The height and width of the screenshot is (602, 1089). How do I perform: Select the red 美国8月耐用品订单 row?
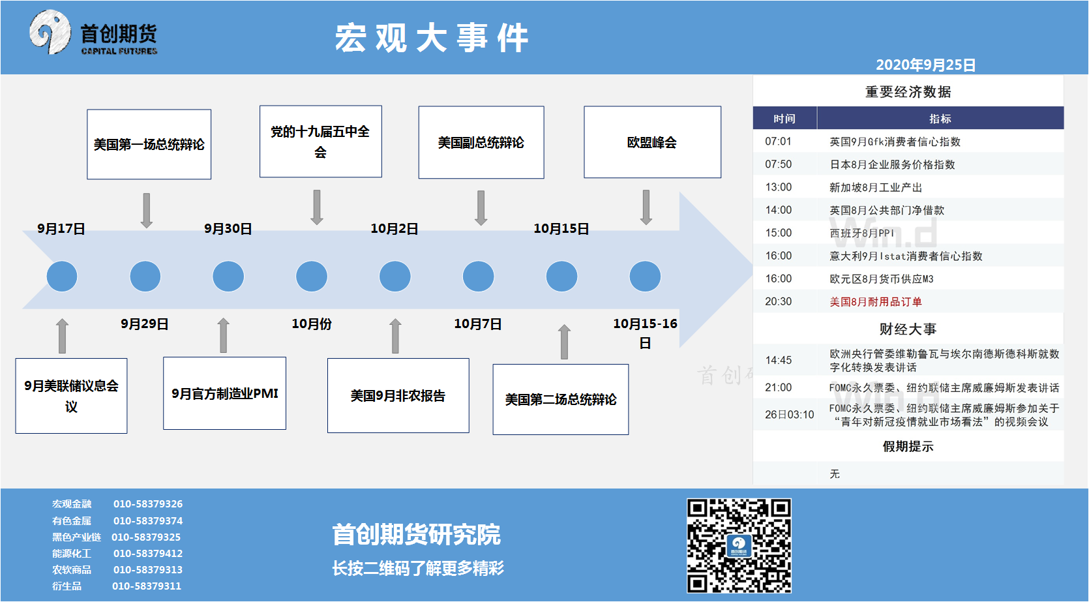[908, 301]
